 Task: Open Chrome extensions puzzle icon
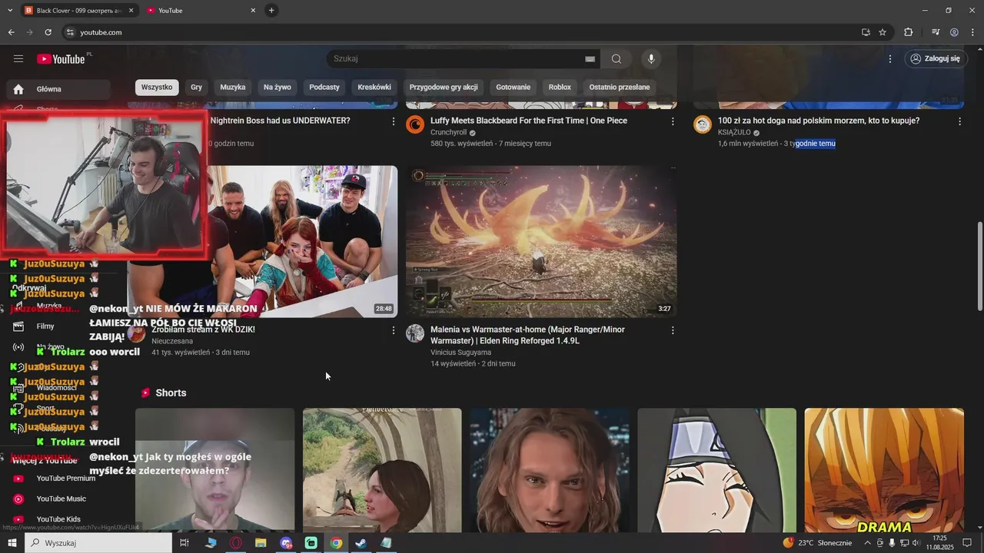pos(908,32)
